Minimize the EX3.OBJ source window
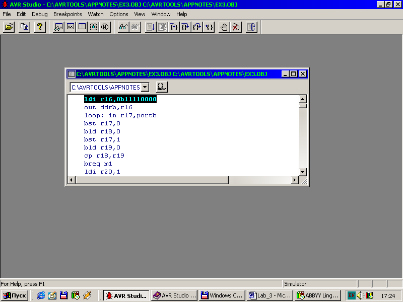403x302 pixels. 285,74
